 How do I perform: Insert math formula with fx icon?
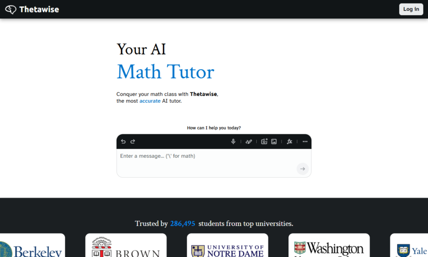[x=289, y=142]
